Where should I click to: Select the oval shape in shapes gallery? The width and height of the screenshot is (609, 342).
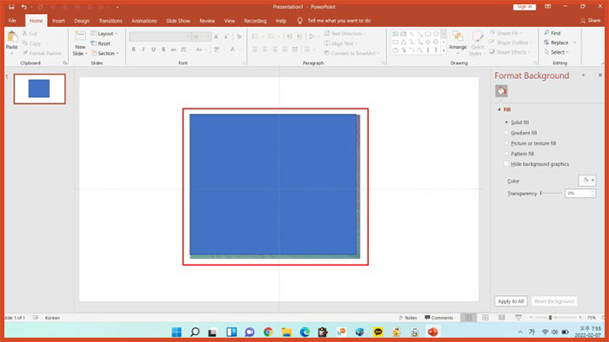436,34
